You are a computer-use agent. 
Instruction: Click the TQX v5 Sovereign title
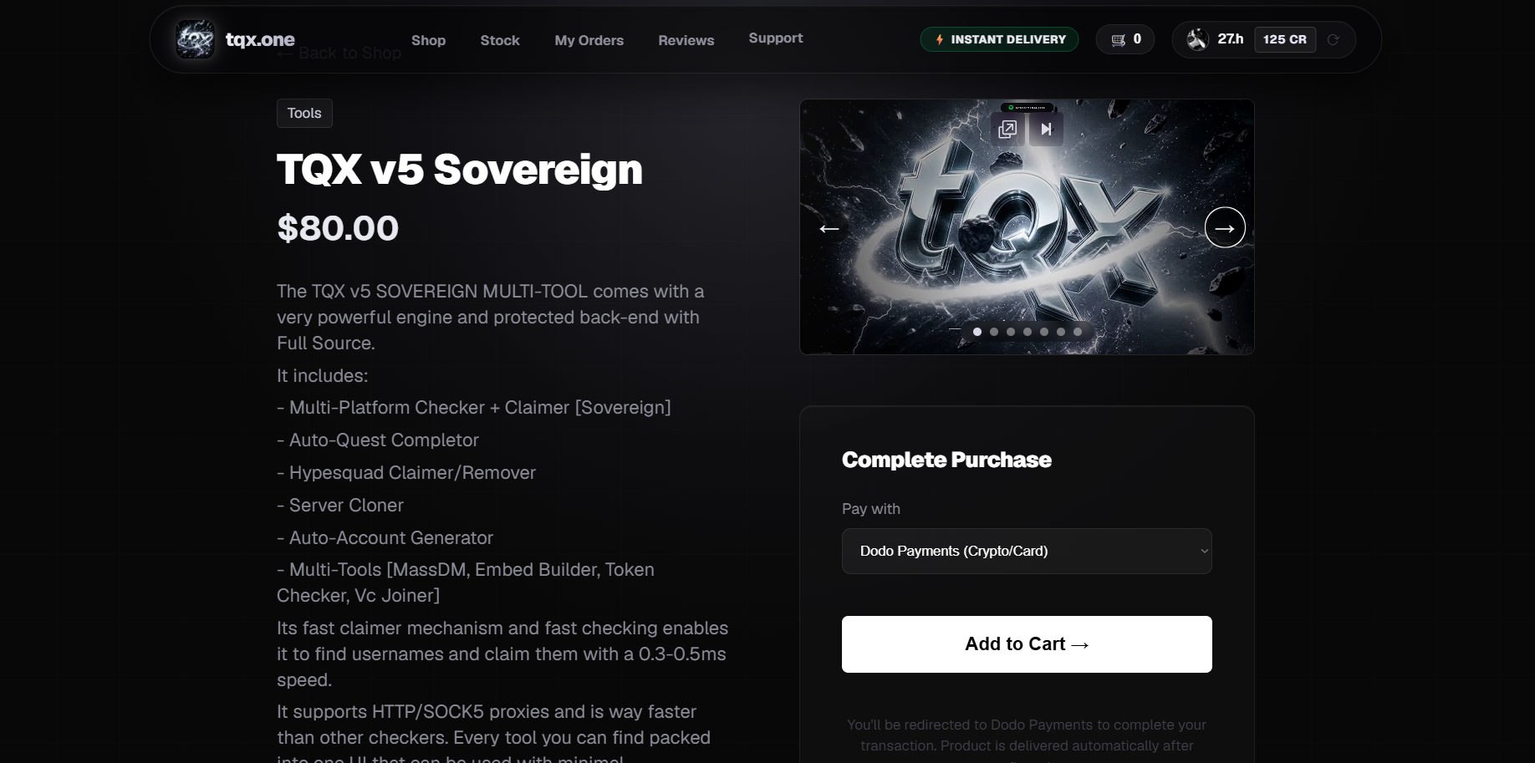click(x=460, y=170)
